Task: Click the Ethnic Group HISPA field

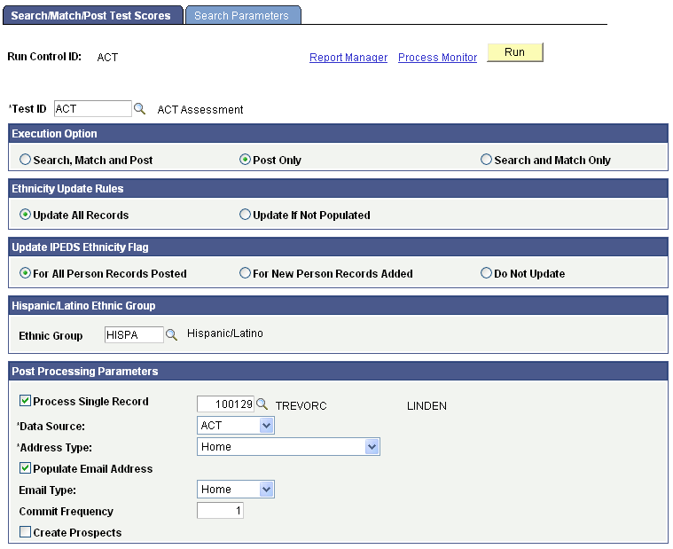Action: pos(134,334)
